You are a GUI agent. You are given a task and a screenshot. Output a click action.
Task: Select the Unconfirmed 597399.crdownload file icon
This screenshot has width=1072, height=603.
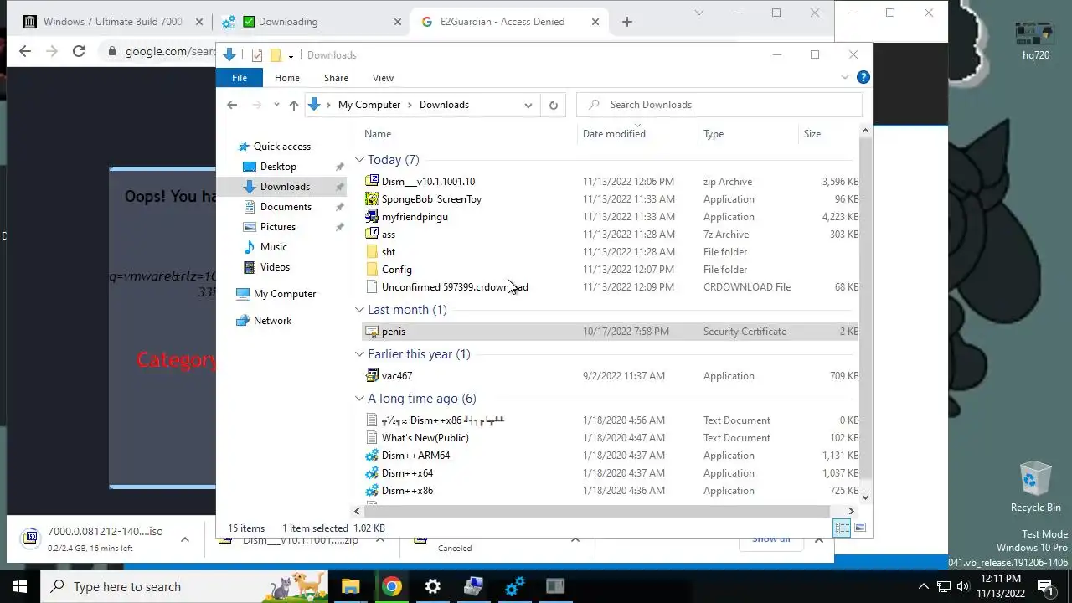click(x=373, y=286)
